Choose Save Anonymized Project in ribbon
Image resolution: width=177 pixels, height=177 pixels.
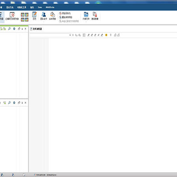[65, 17]
